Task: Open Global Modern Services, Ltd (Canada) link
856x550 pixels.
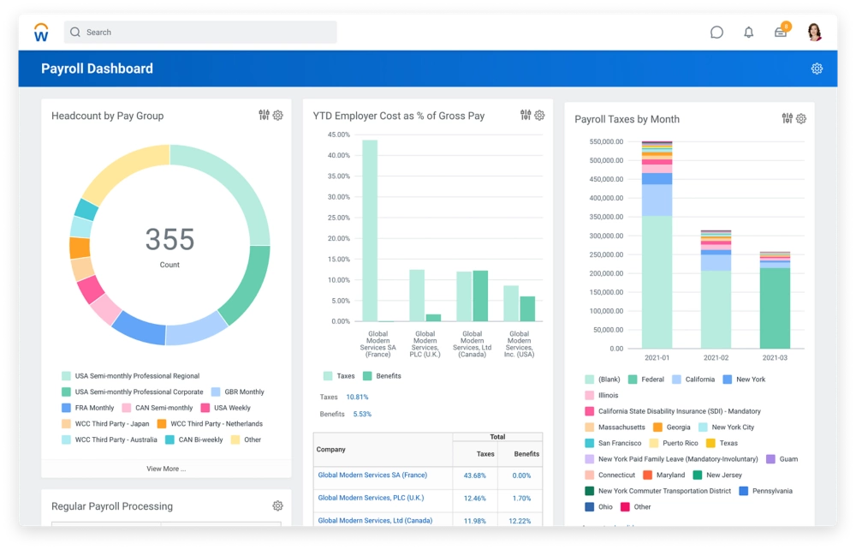Action: click(x=375, y=521)
